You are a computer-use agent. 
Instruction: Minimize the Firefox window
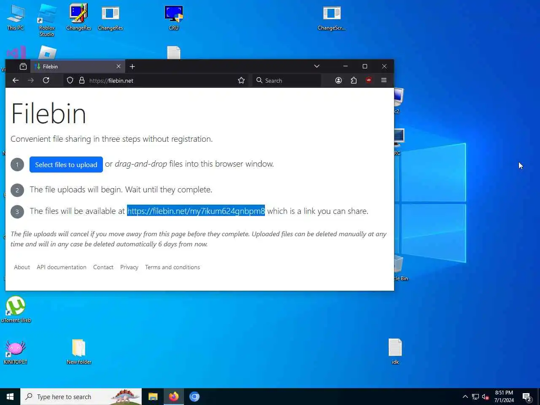pos(346,66)
